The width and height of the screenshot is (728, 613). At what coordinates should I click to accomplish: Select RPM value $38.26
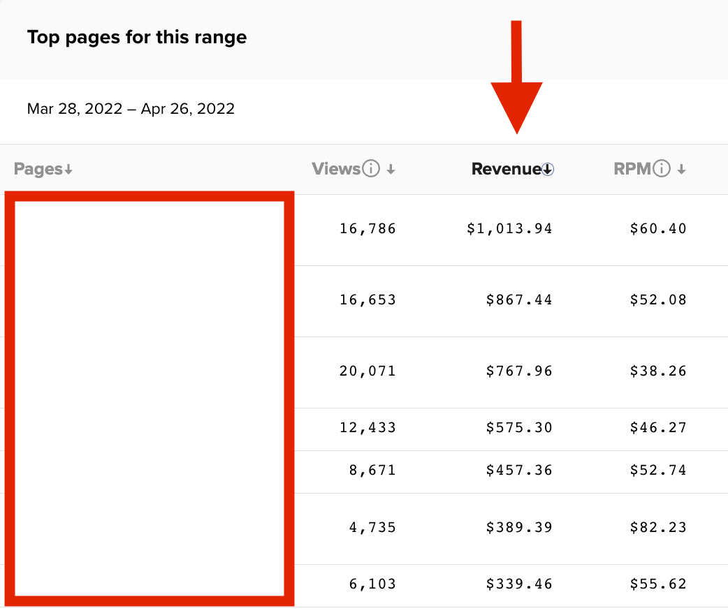[x=658, y=371]
